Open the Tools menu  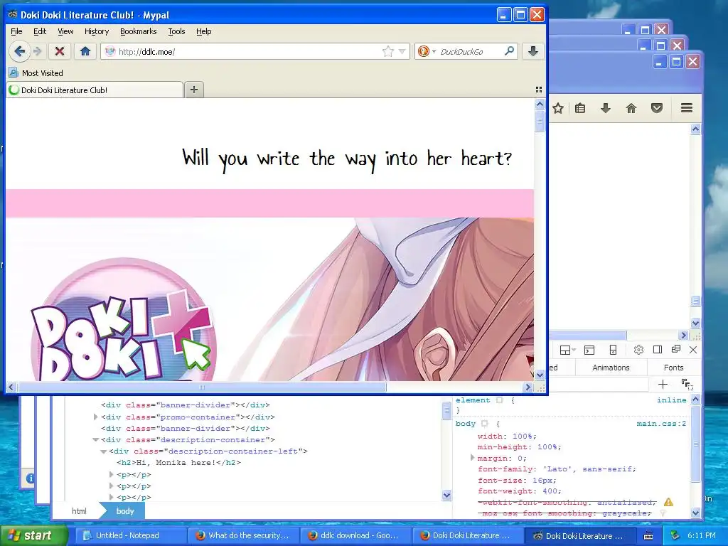click(176, 31)
